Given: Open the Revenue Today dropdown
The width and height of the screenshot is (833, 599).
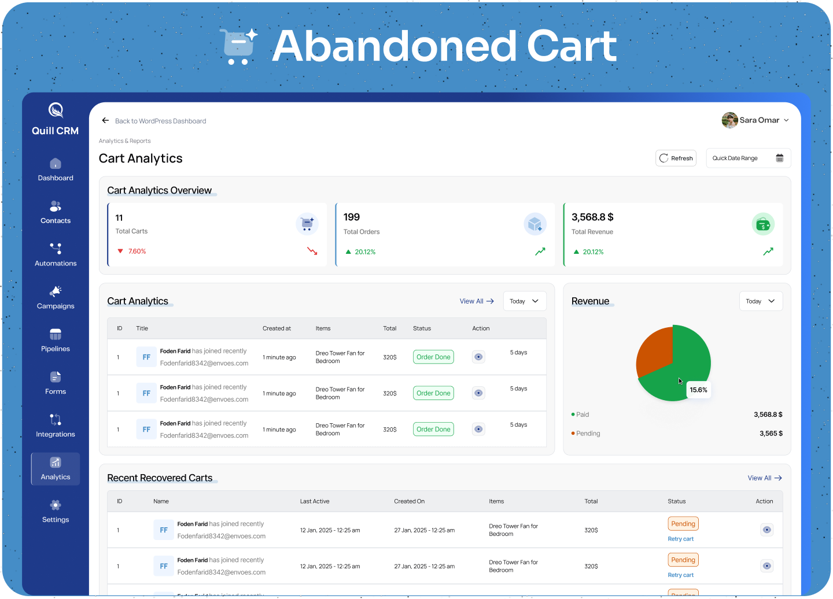Looking at the screenshot, I should pyautogui.click(x=760, y=301).
